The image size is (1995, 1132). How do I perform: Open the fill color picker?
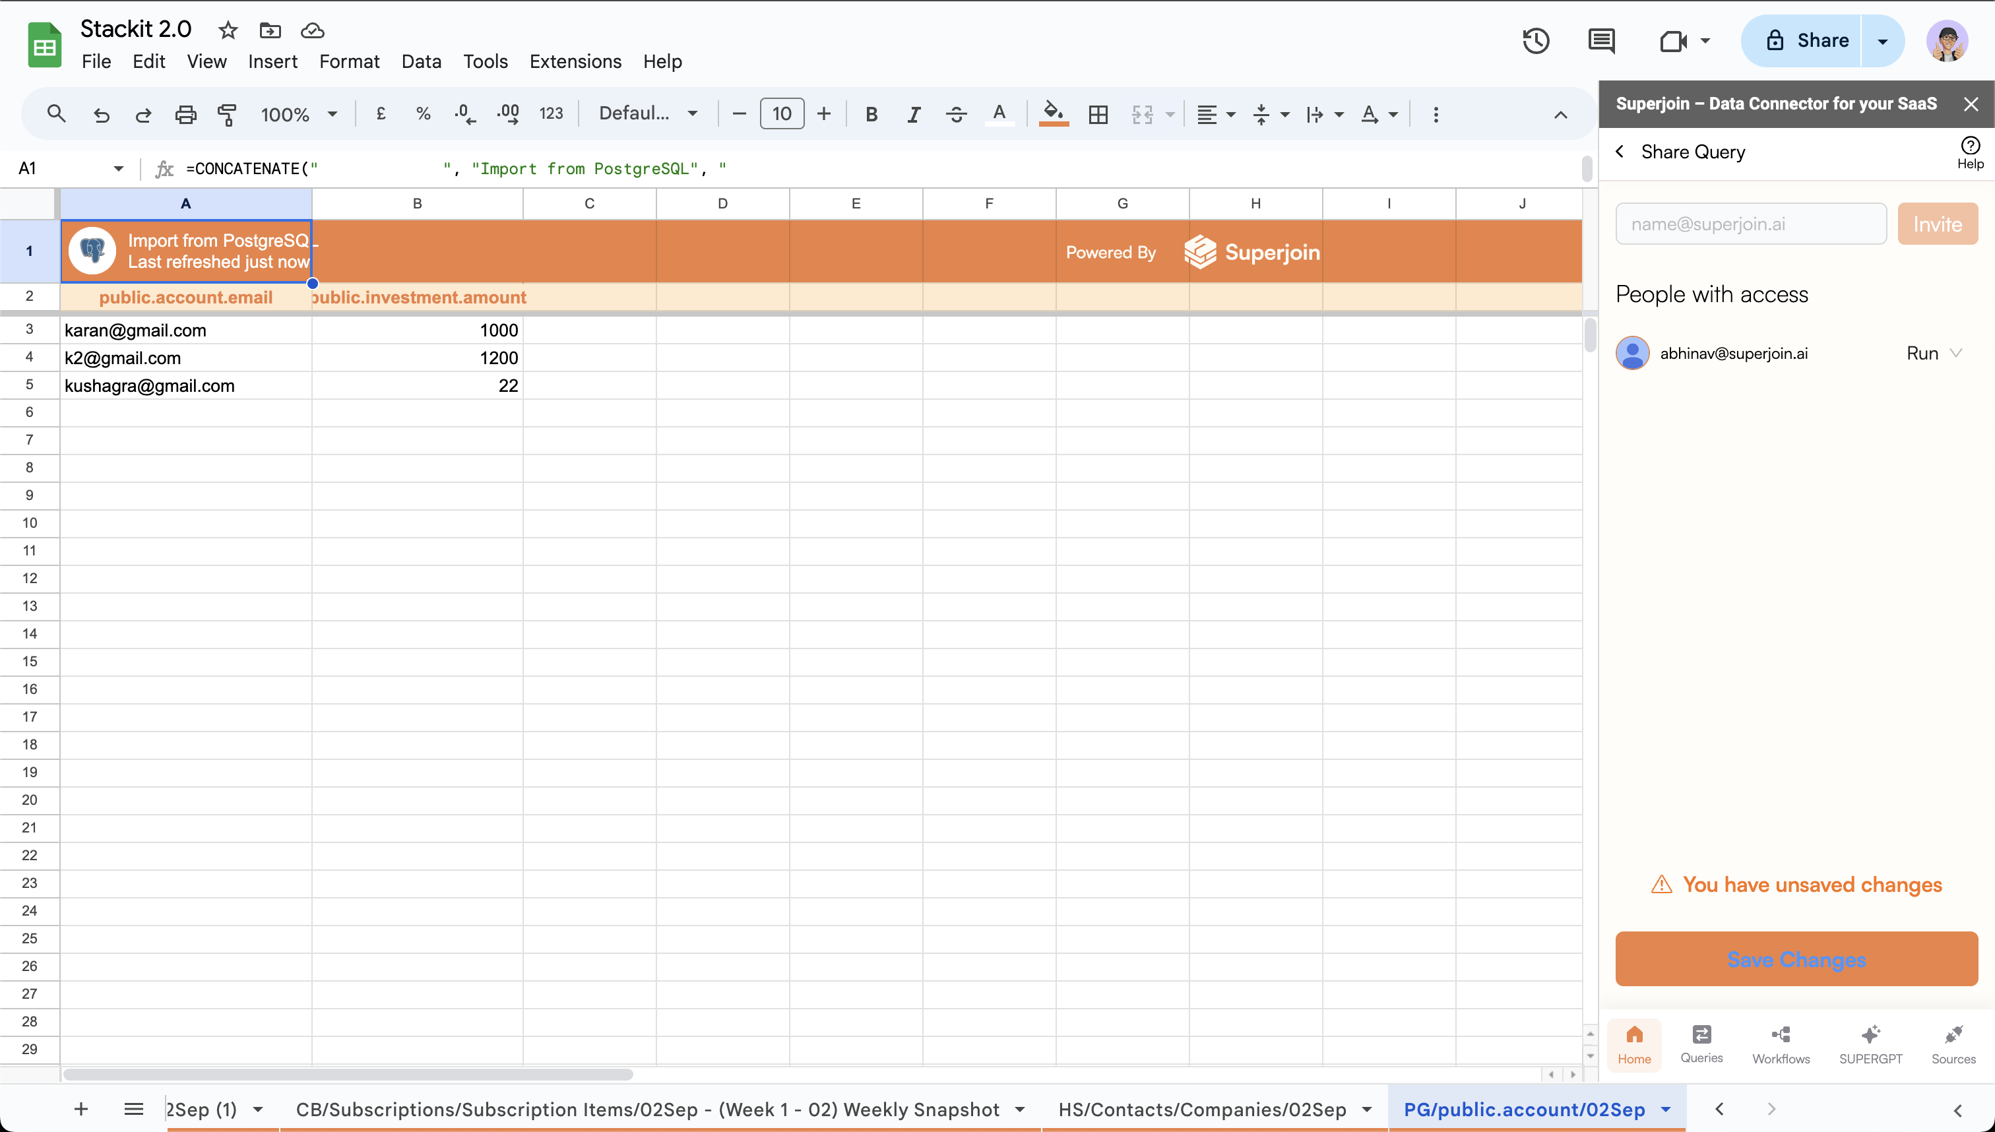1053,114
